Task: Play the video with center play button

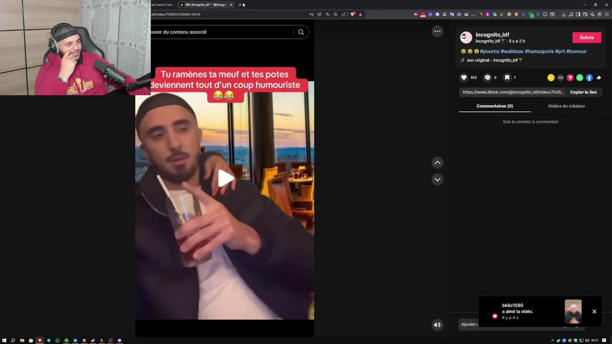Action: [x=226, y=178]
